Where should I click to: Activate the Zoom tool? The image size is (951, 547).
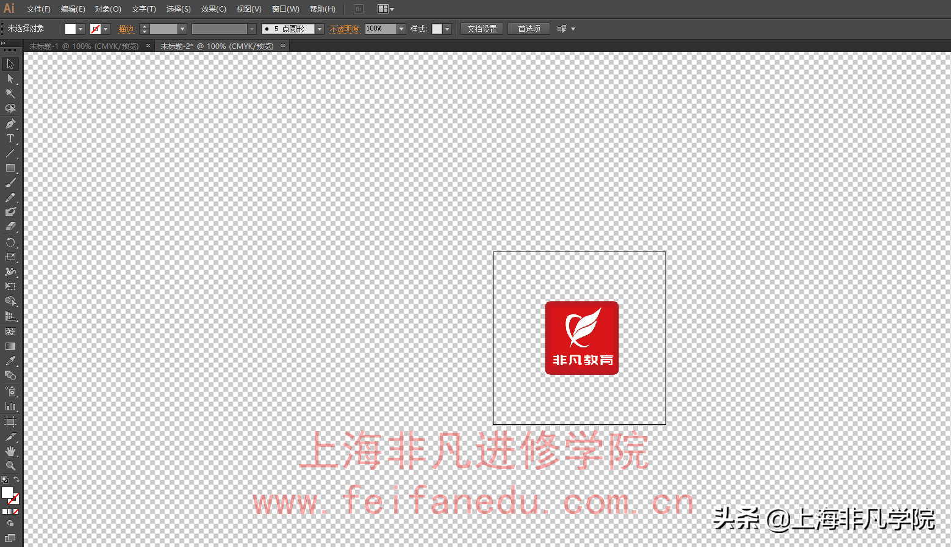[10, 466]
